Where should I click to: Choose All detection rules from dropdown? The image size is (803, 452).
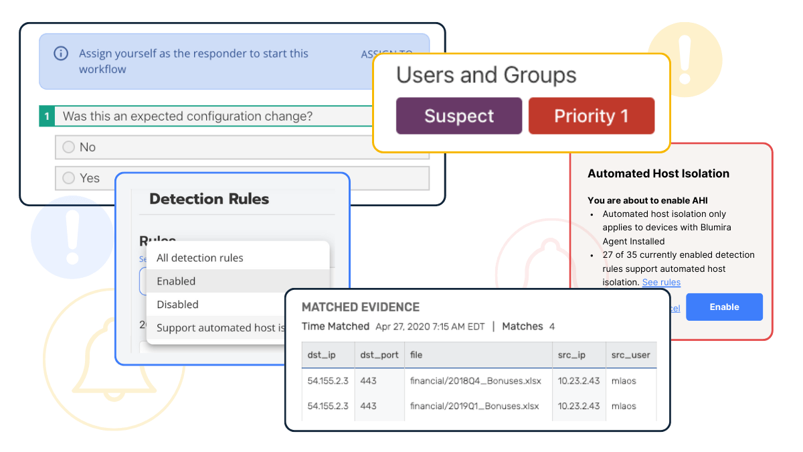pos(199,258)
